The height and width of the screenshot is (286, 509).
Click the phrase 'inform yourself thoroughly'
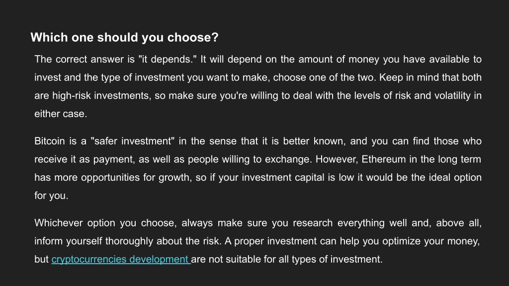[x=94, y=241]
